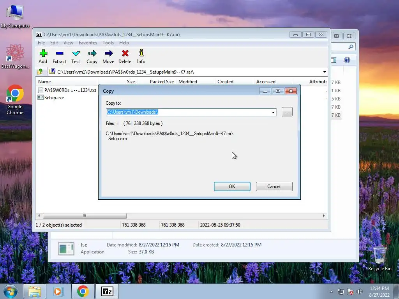
Task: Show hidden system tray icons
Action: (331, 292)
